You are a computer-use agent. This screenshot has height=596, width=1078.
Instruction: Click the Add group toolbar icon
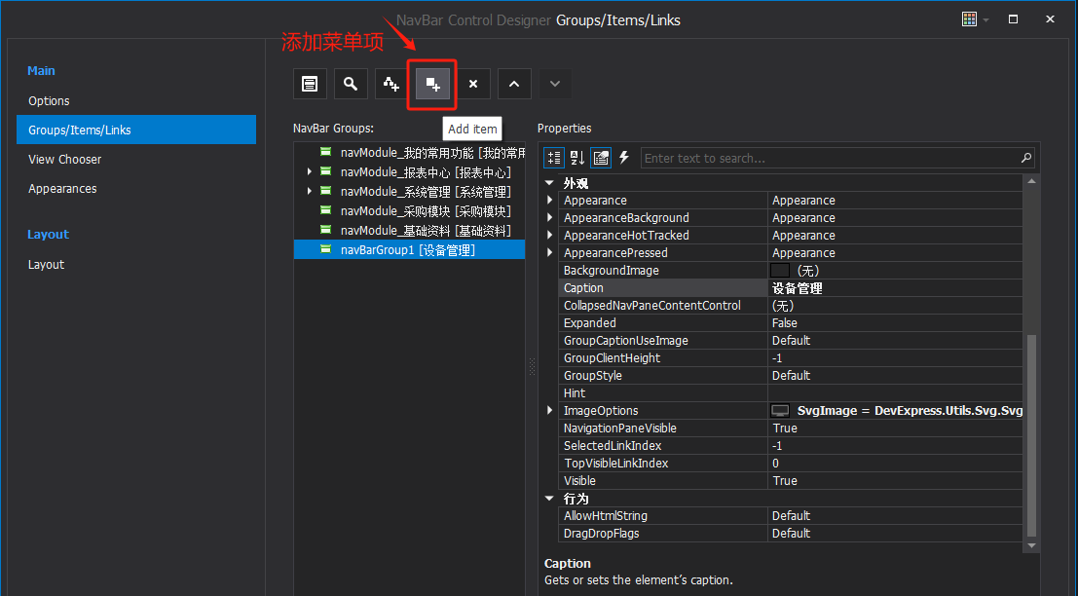[391, 84]
